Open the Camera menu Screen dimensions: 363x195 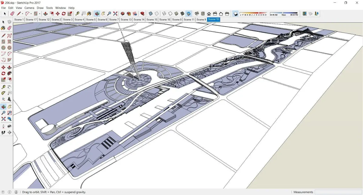tap(29, 8)
